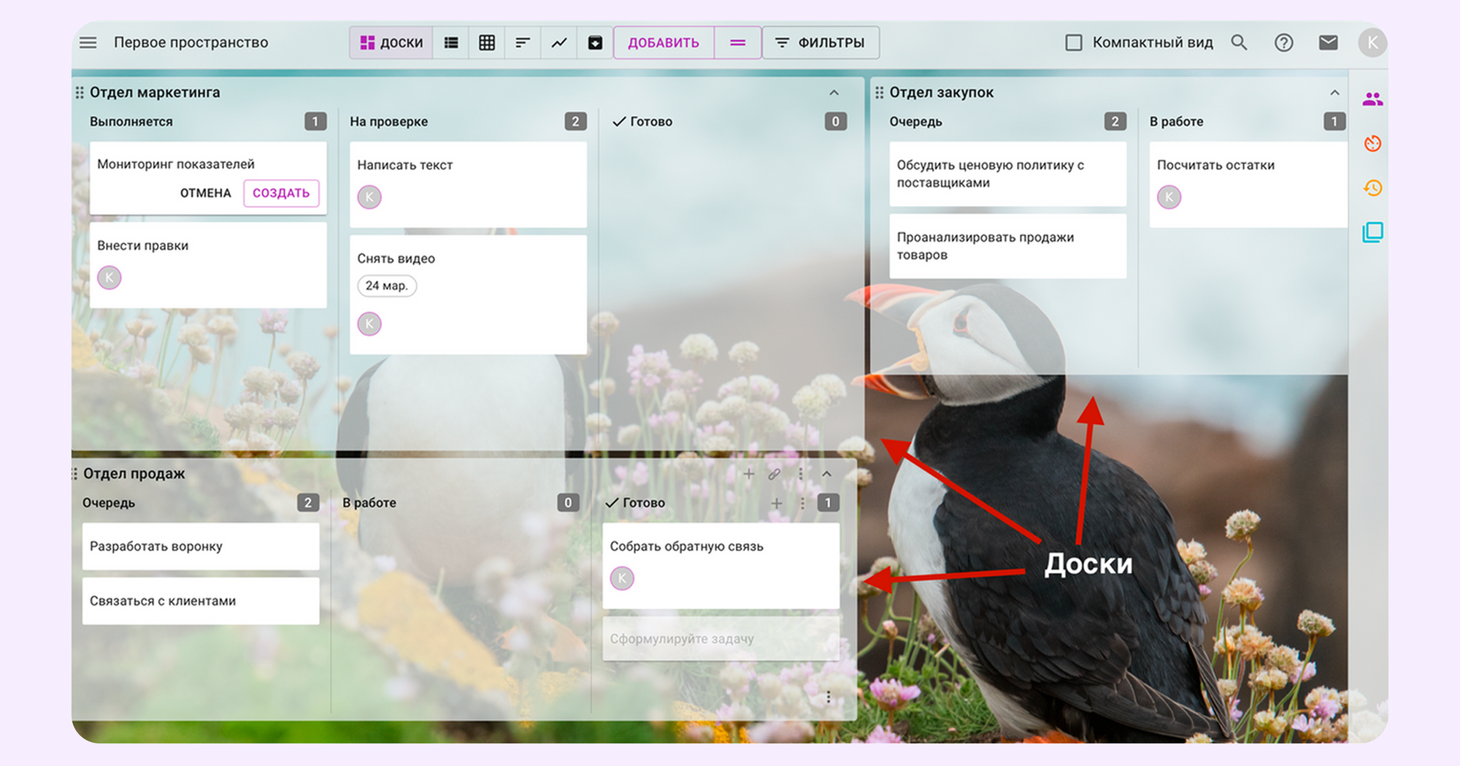1460x766 pixels.
Task: Switch to the list view icon
Action: click(x=451, y=42)
